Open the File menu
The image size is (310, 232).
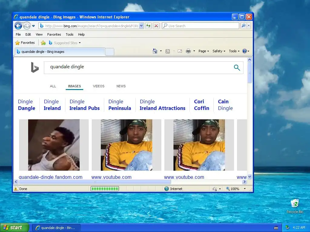point(18,34)
